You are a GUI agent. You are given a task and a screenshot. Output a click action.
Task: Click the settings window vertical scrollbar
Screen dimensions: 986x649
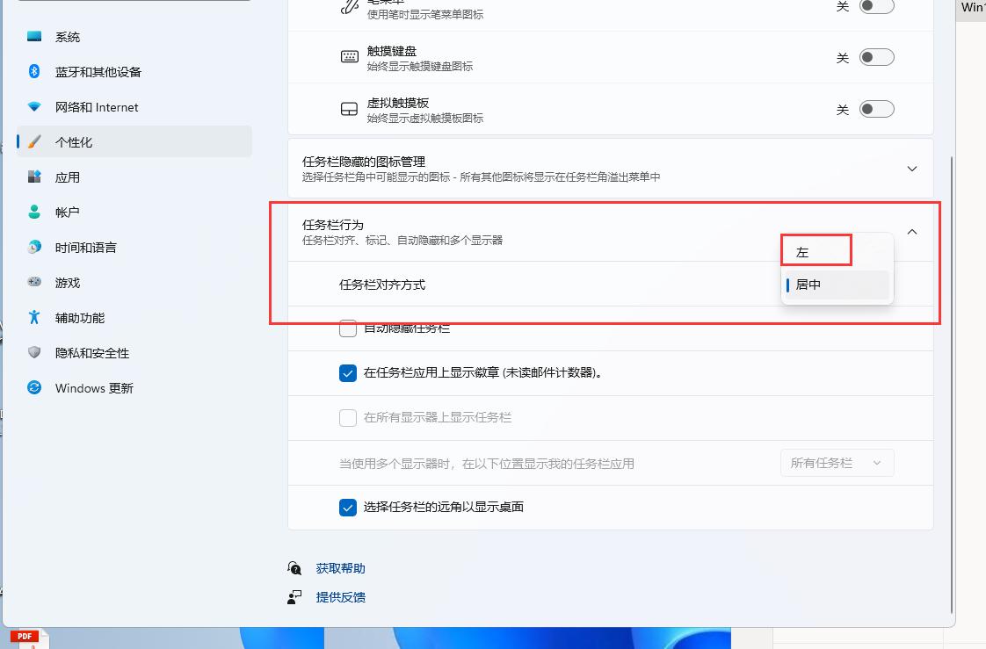point(952,386)
